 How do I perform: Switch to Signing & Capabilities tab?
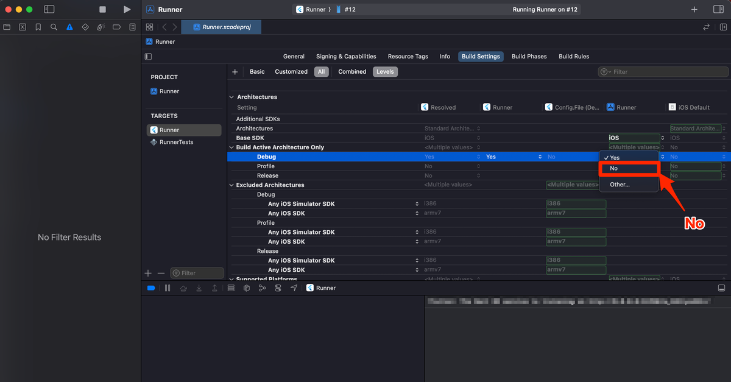[x=346, y=56]
